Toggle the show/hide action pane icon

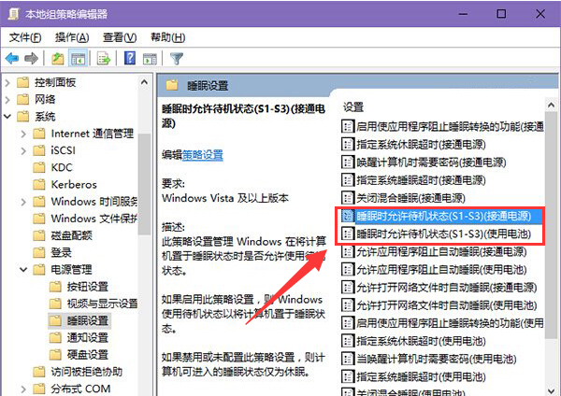(x=150, y=58)
